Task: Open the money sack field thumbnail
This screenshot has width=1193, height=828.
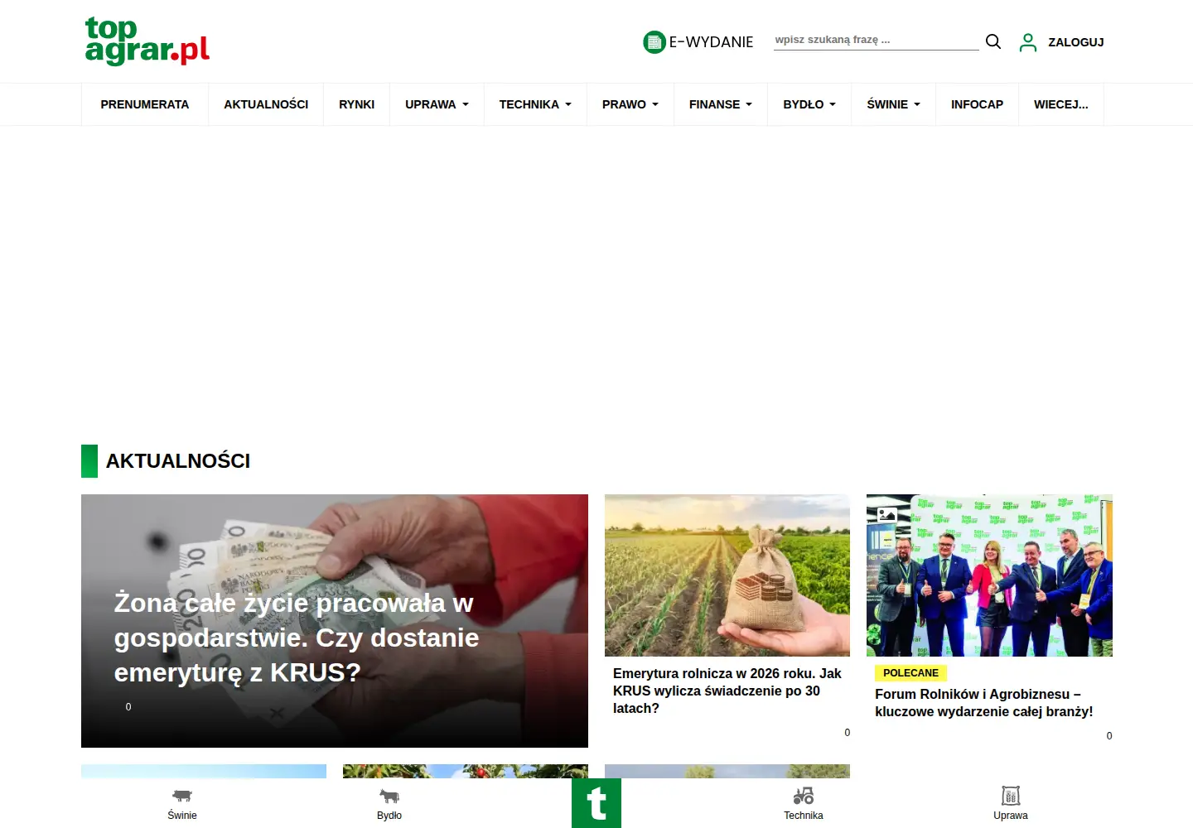Action: [x=727, y=575]
